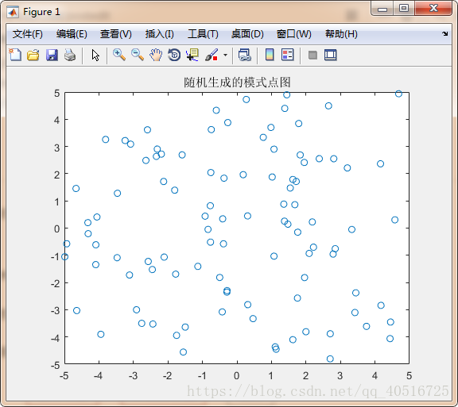
Task: Open the 插入(I) menu
Action: [x=160, y=34]
